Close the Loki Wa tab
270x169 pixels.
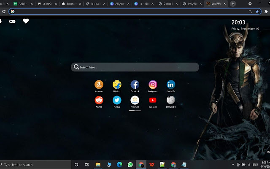(224, 4)
